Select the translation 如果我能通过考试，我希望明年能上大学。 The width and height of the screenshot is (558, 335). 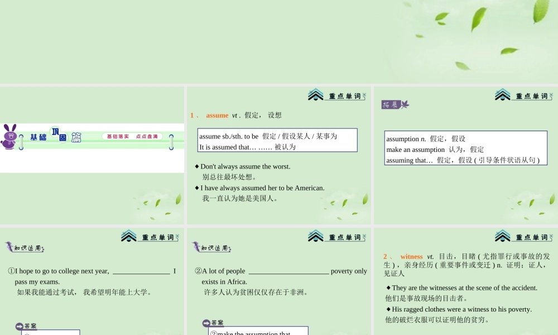point(85,292)
